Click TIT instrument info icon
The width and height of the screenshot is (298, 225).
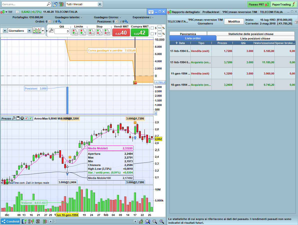coord(17,12)
